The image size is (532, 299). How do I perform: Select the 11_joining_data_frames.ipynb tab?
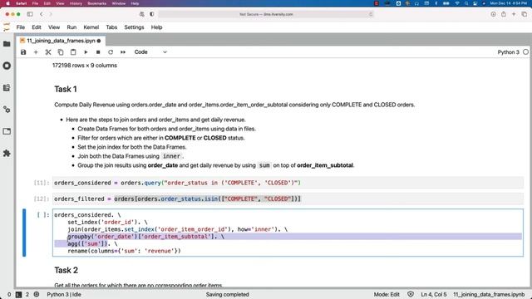[61, 41]
